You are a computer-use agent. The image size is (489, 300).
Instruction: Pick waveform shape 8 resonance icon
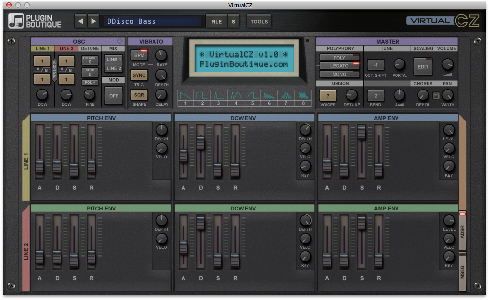pyautogui.click(x=303, y=95)
